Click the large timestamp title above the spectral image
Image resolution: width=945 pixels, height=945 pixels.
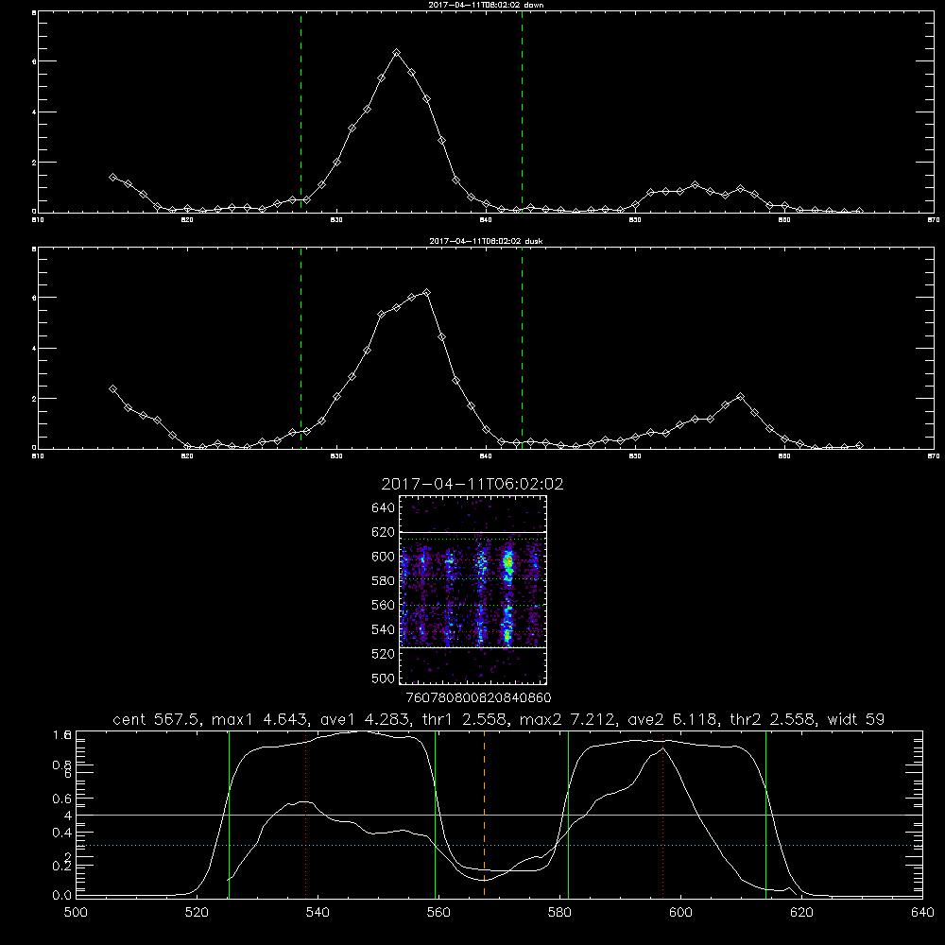click(x=472, y=484)
